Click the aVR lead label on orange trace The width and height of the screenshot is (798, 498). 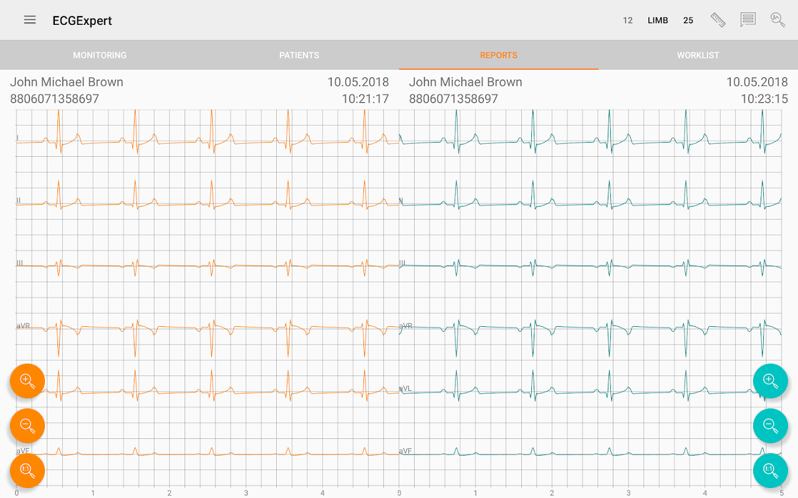pos(23,326)
